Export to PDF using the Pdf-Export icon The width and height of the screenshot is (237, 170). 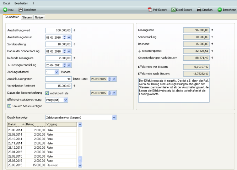tap(150, 10)
